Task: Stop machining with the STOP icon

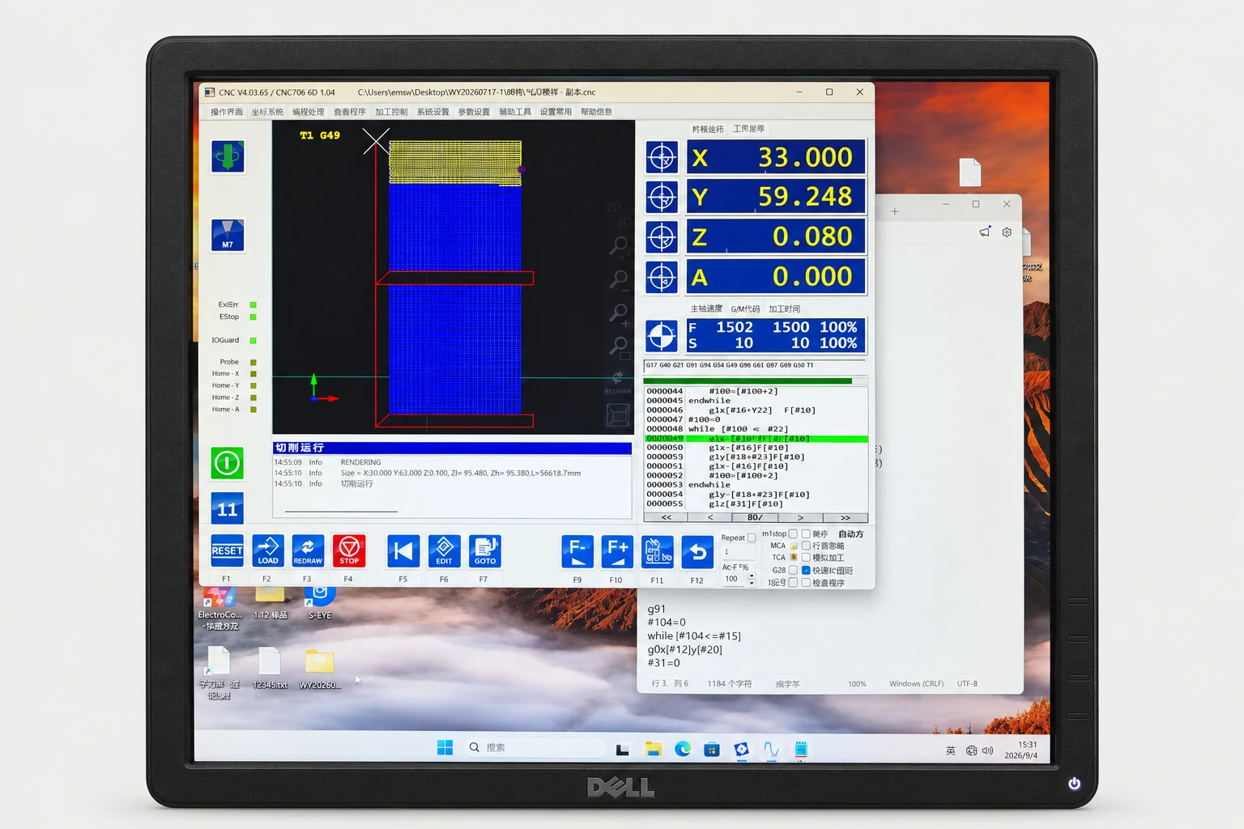Action: pos(349,551)
